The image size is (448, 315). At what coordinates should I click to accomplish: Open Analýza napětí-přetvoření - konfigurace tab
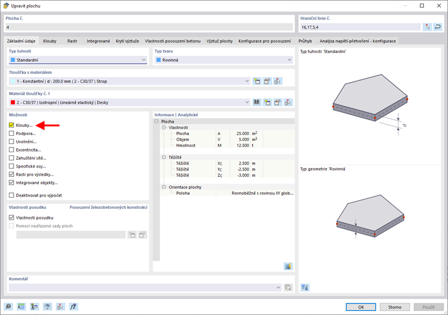(x=358, y=41)
